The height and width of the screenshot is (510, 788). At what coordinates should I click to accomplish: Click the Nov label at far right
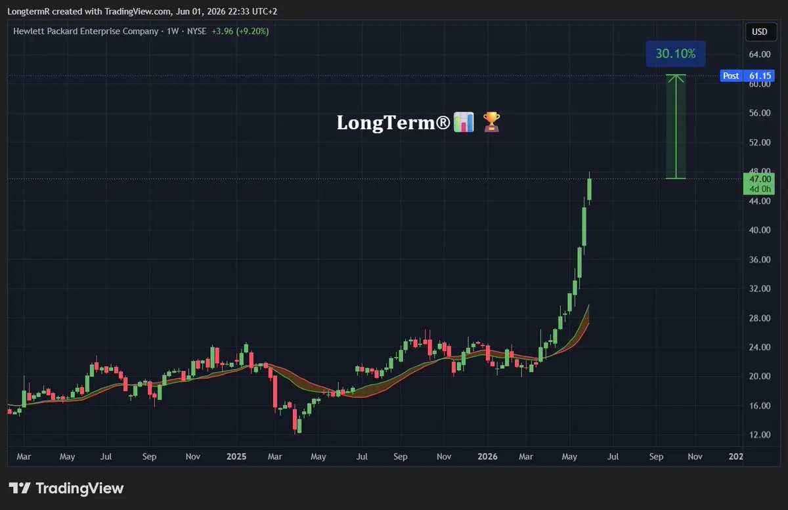[x=695, y=456]
